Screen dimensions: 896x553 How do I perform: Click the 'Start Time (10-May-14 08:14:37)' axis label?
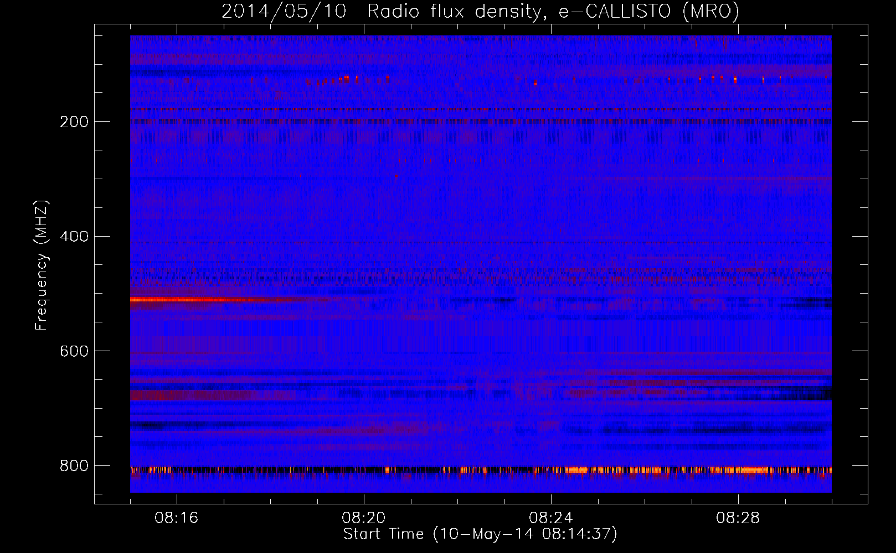coord(480,534)
